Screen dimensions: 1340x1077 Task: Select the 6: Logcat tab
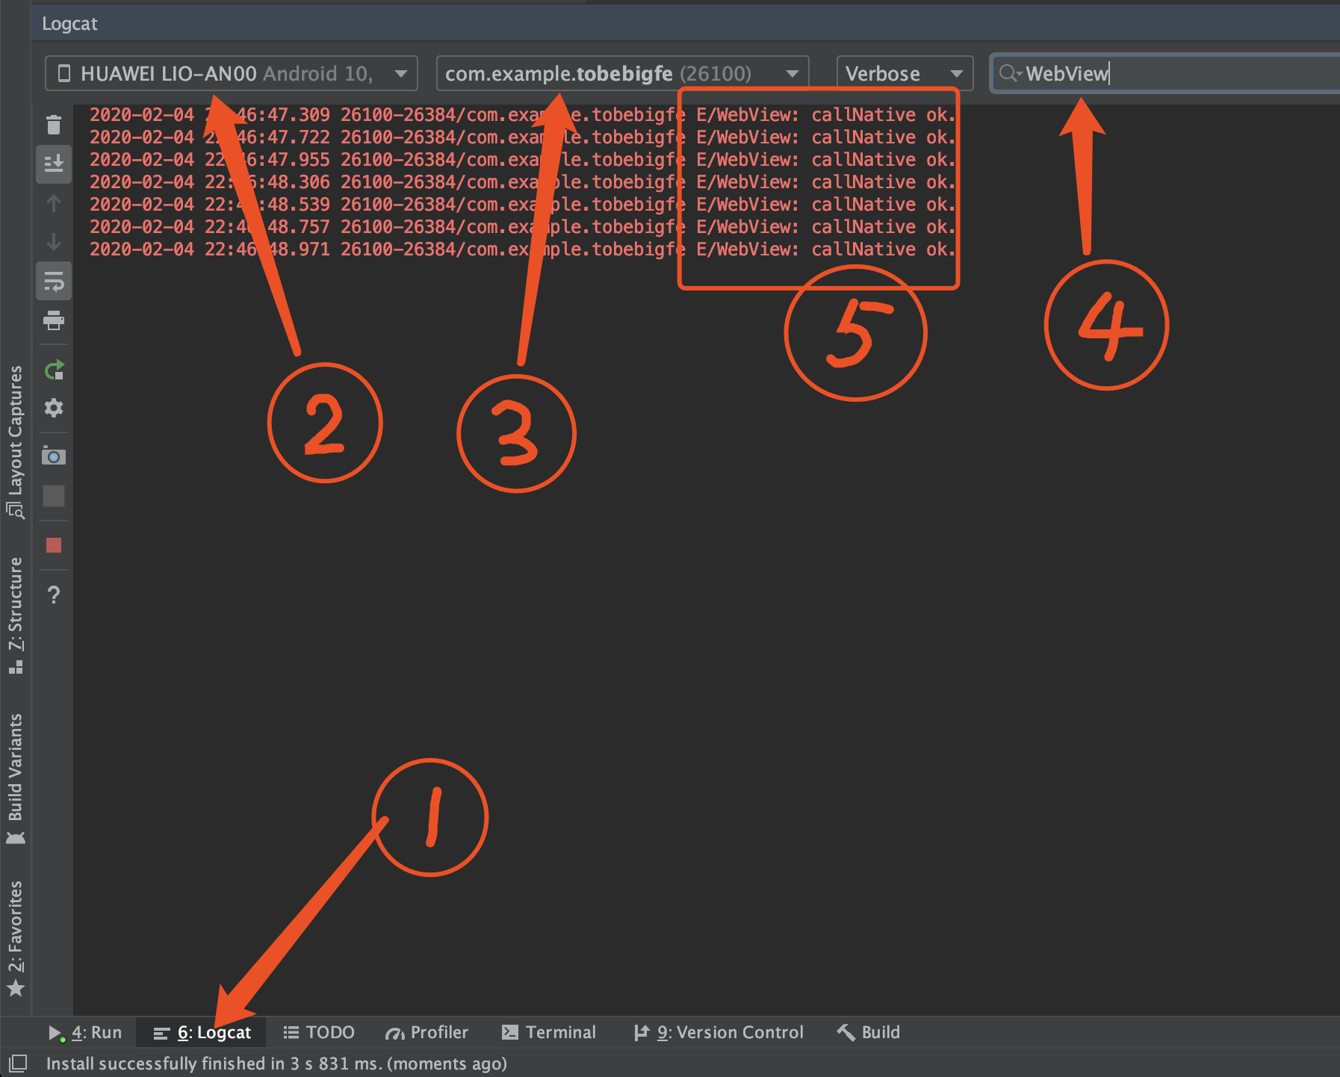pos(202,1032)
